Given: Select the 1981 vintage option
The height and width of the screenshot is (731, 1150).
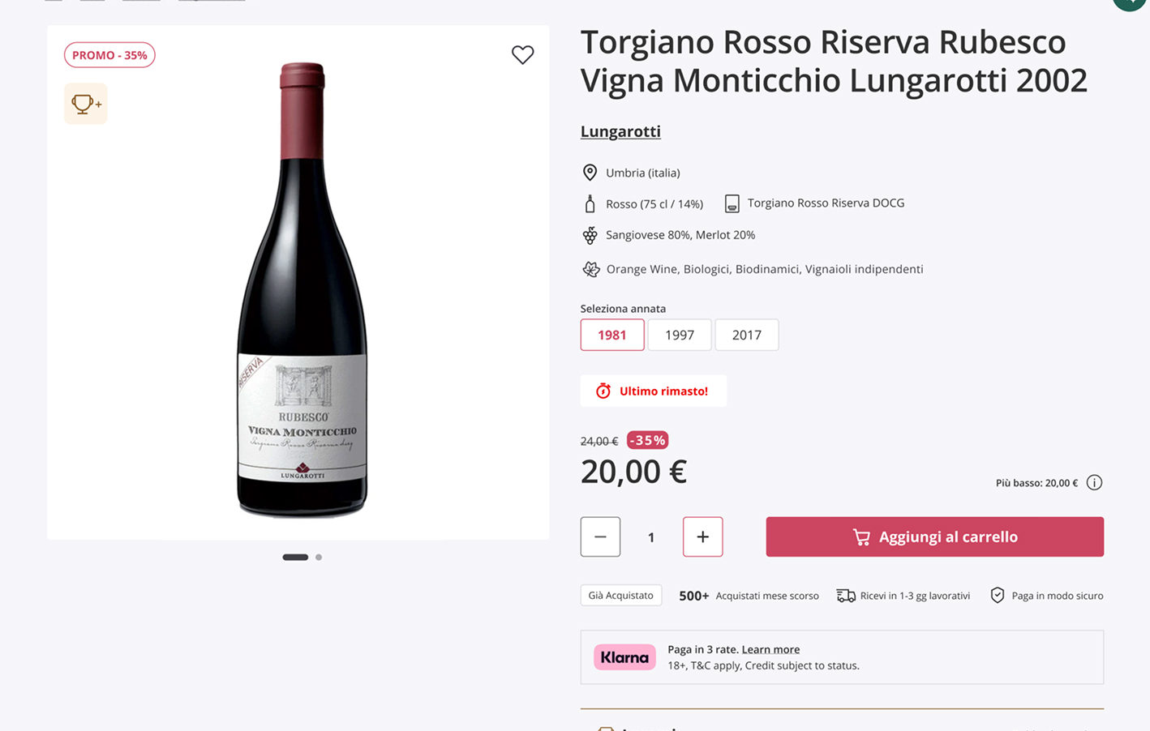Looking at the screenshot, I should pos(612,335).
